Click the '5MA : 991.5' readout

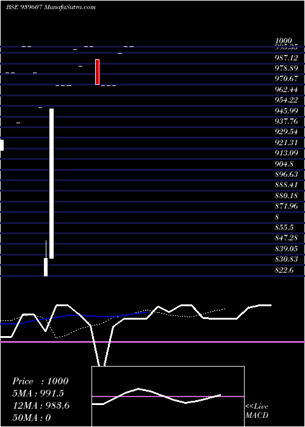tap(38, 393)
